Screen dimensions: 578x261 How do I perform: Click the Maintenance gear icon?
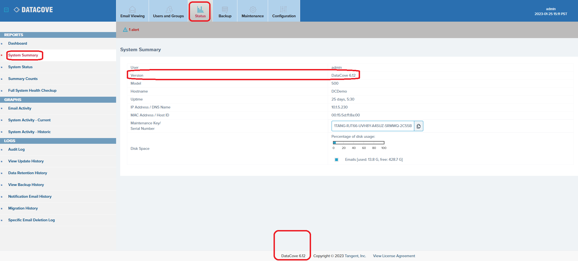pyautogui.click(x=253, y=10)
